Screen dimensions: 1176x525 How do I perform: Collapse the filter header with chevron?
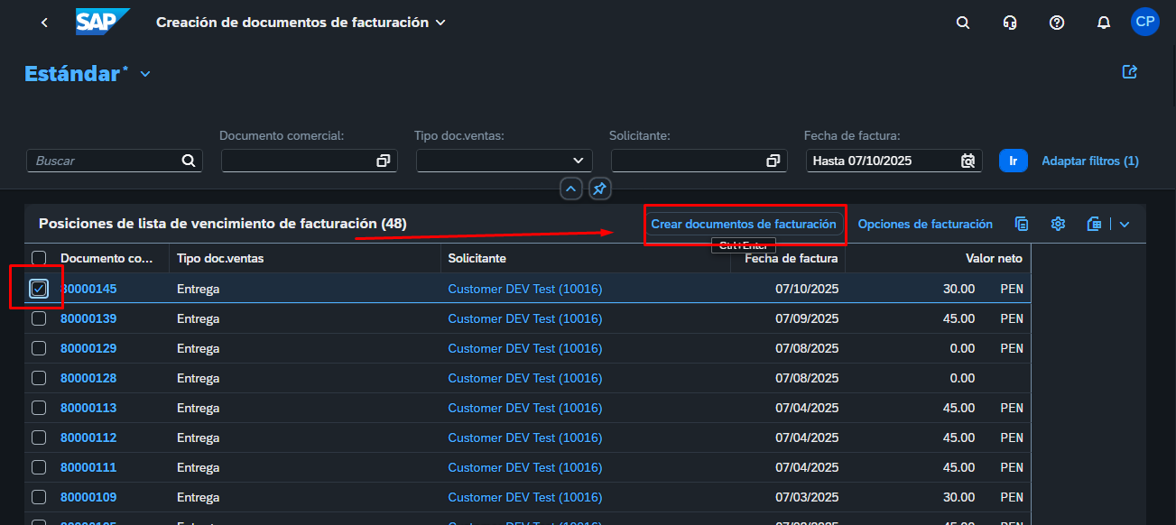(x=570, y=189)
